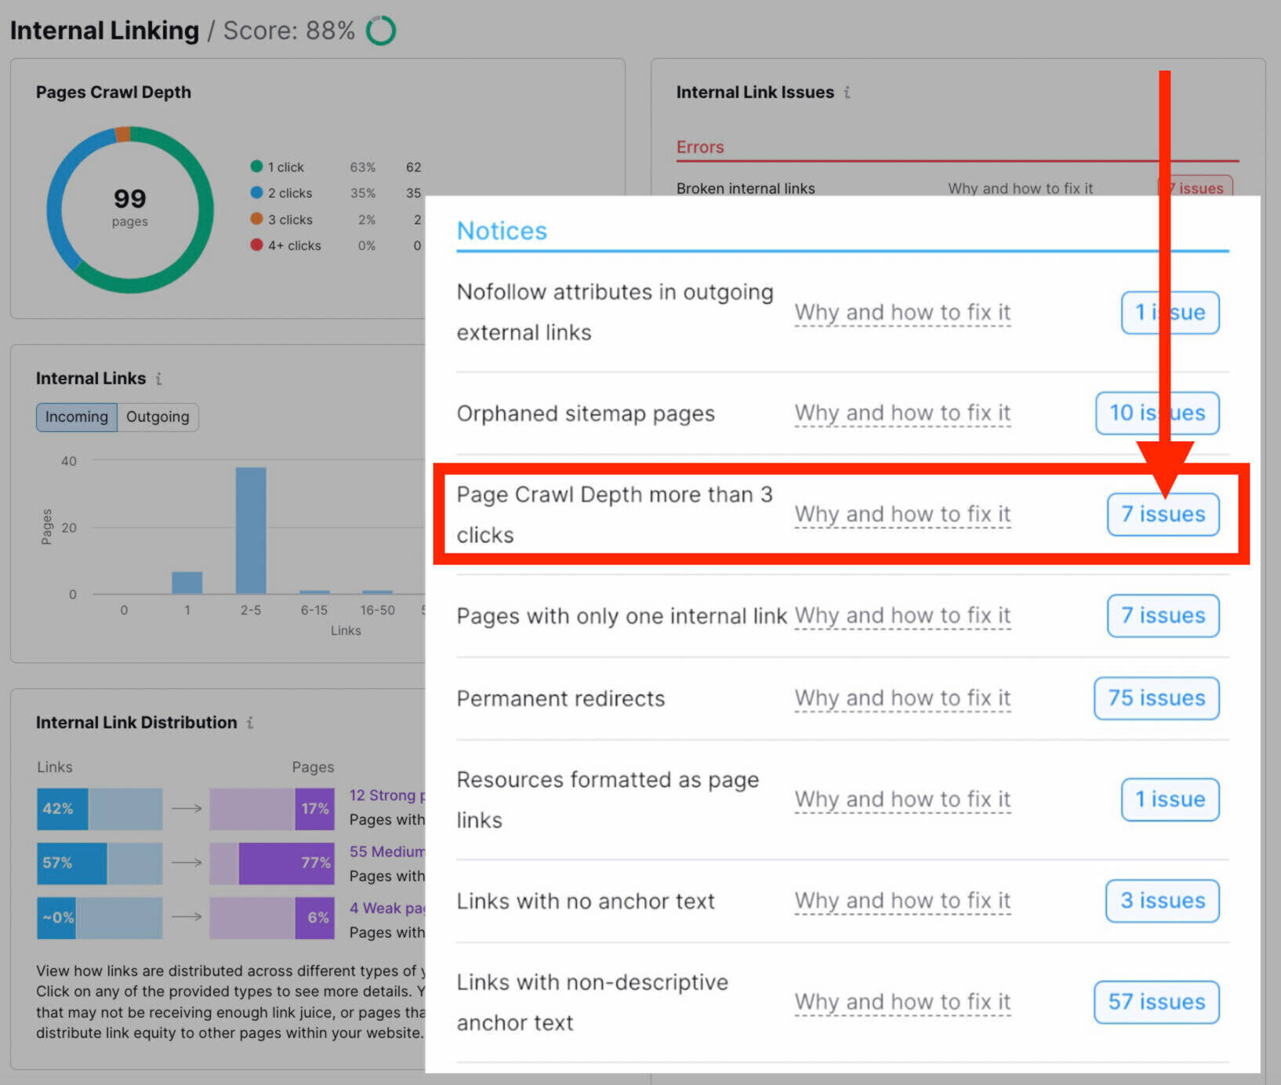Switch to Outgoing links tab

click(x=158, y=417)
